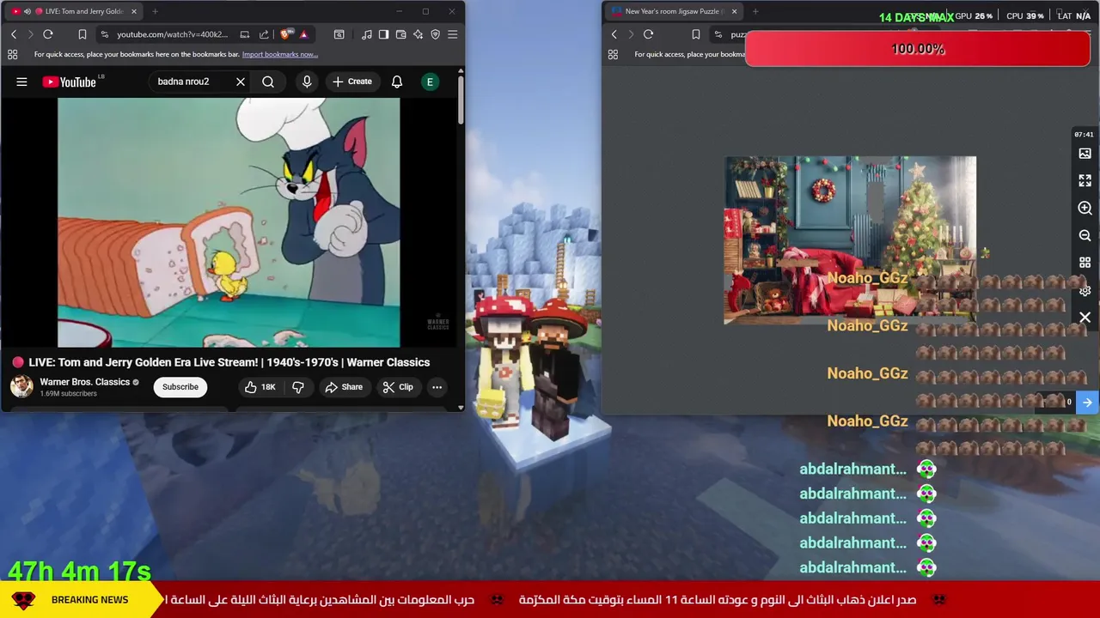Click the Clip button under video
Viewport: 1100px width, 618px height.
398,387
